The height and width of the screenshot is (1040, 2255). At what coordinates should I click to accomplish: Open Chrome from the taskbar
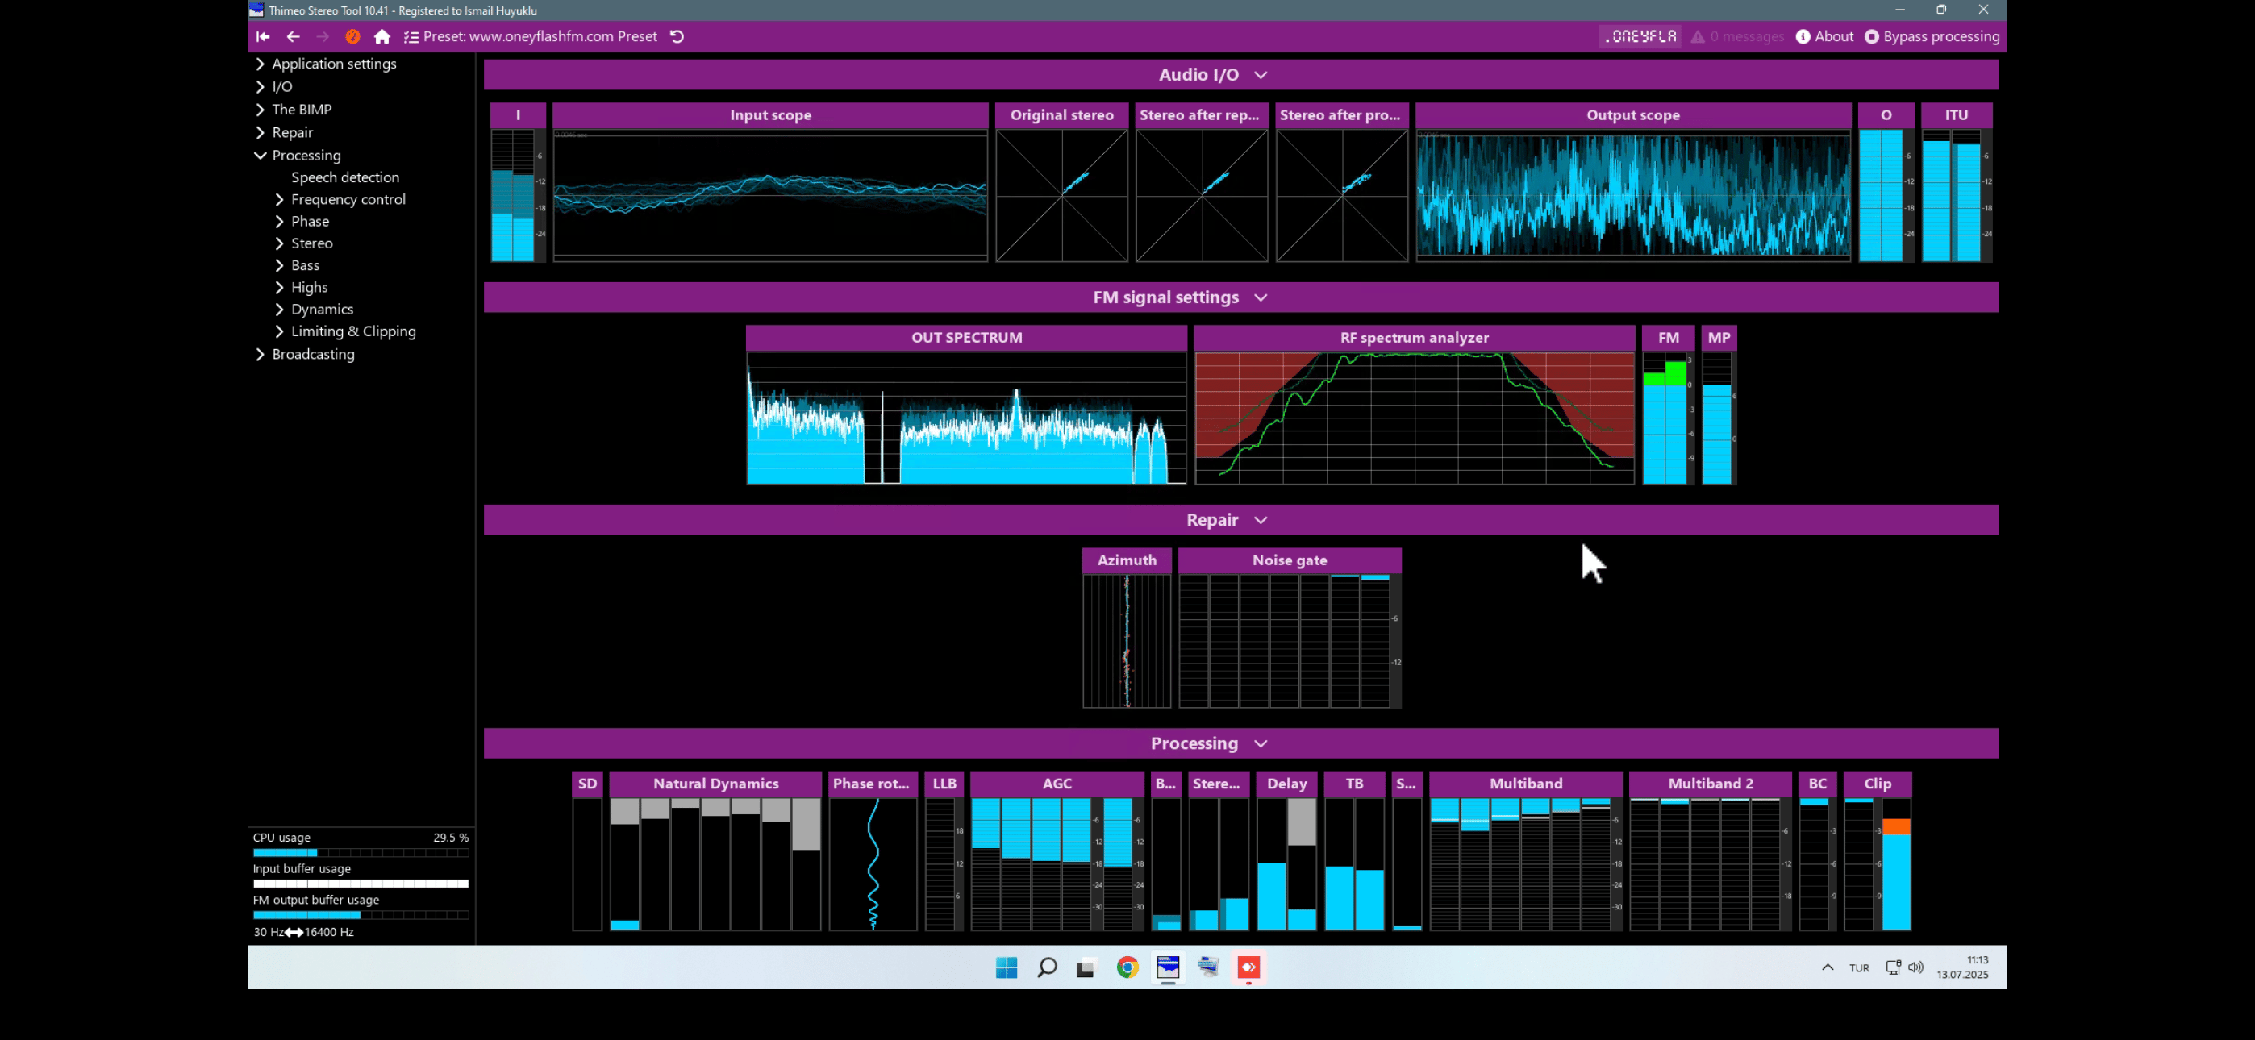point(1127,967)
